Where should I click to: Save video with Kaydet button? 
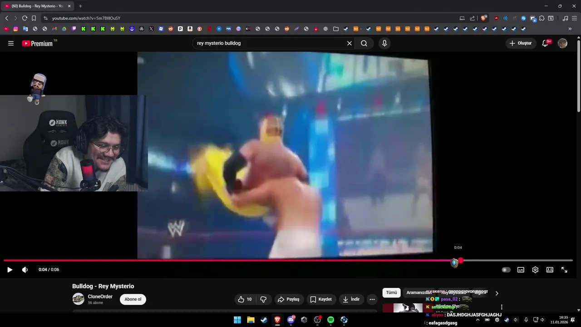click(x=321, y=299)
